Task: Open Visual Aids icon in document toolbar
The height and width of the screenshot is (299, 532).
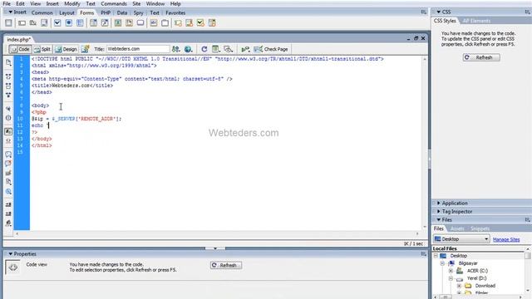Action: [x=229, y=49]
